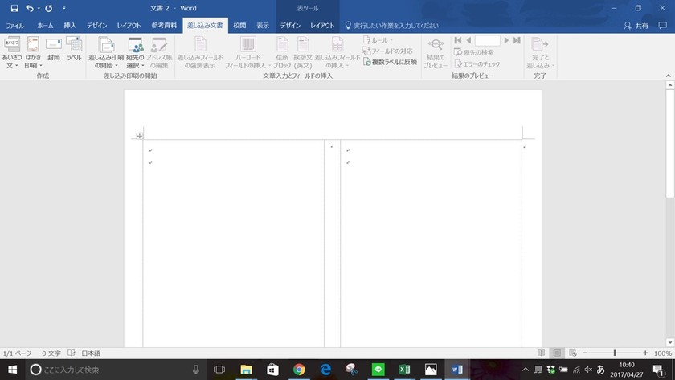Click the 共有 share button
This screenshot has height=380, width=675.
point(636,26)
